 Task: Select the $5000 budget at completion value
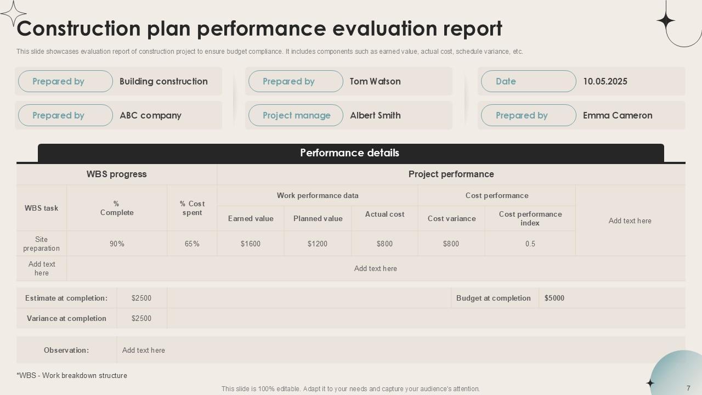554,298
